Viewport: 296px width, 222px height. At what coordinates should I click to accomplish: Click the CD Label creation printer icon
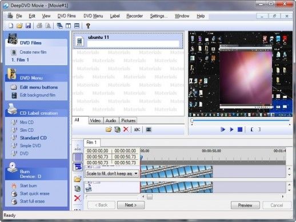(12, 109)
